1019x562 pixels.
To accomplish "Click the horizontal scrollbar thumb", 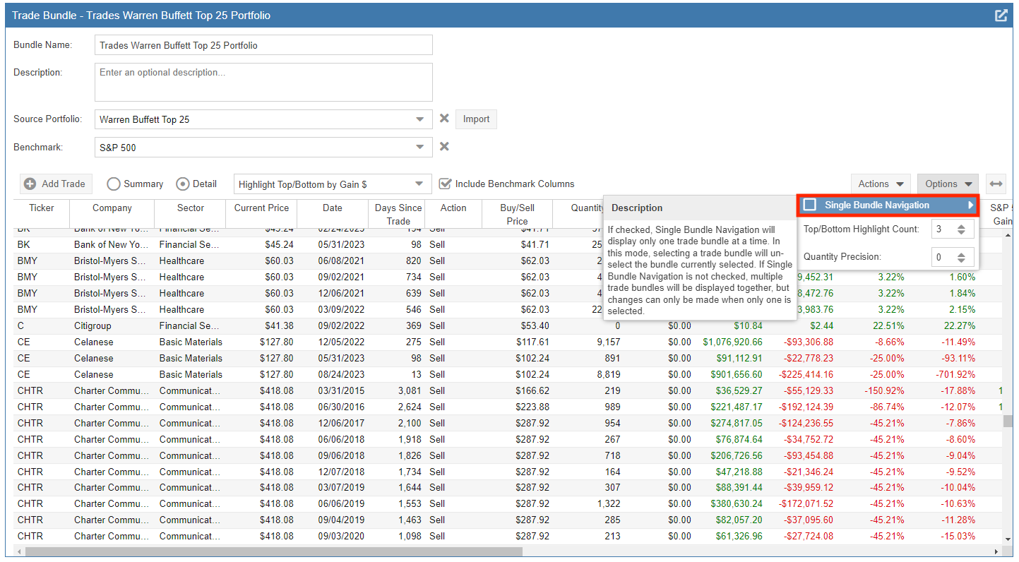I will 274,551.
